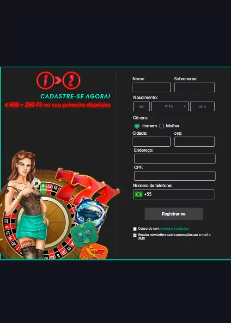The width and height of the screenshot is (231, 323).
Task: Click the dia birth day field
Action: (x=141, y=106)
